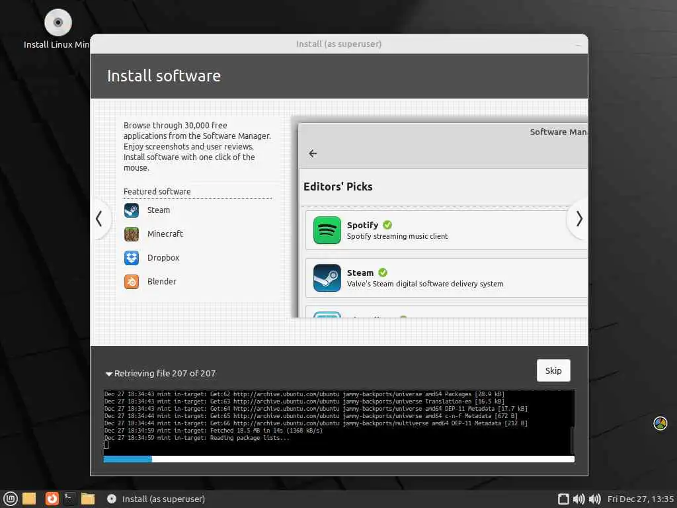Viewport: 677px width, 508px height.
Task: Click the 'Spotify streaming music client' description
Action: tap(397, 236)
